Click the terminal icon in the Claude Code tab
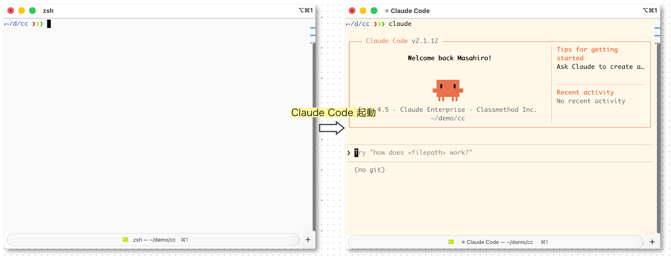 (451, 242)
